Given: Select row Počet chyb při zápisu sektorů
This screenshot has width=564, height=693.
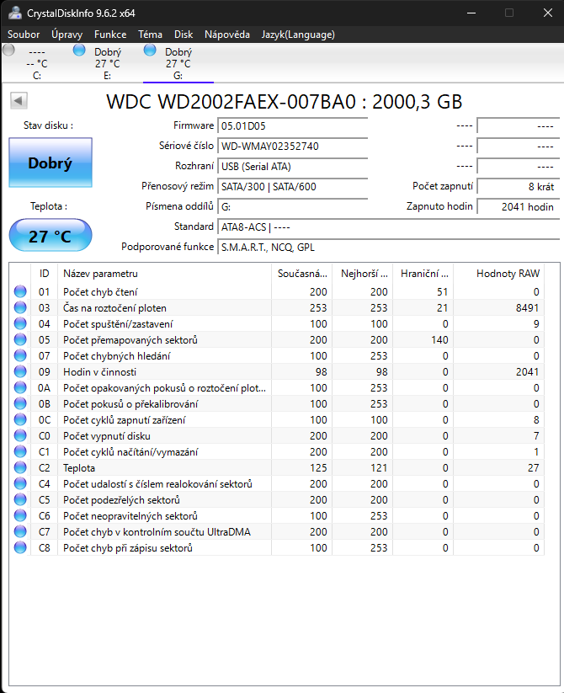Looking at the screenshot, I should pos(277,547).
